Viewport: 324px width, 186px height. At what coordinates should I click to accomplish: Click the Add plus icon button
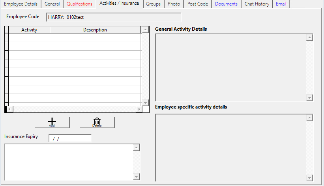(52, 122)
